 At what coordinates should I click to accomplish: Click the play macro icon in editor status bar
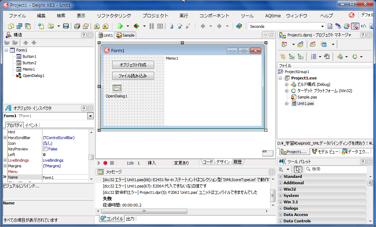pyautogui.click(x=99, y=163)
